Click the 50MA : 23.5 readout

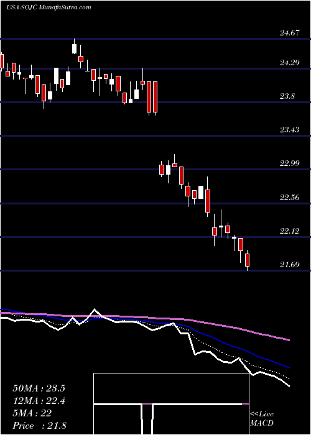coord(39,388)
